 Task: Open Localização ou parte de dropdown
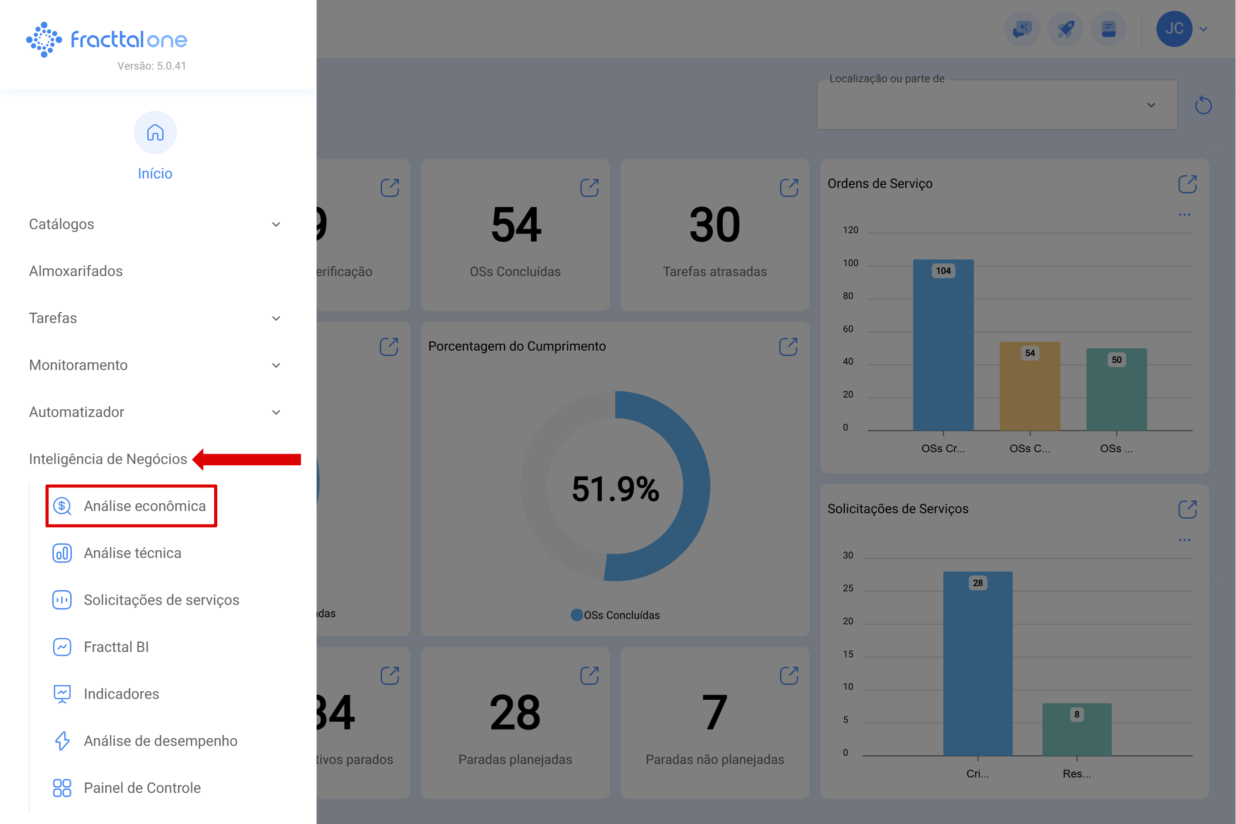pyautogui.click(x=997, y=104)
